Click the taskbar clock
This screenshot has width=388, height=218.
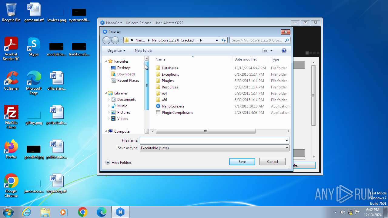pos(373,212)
